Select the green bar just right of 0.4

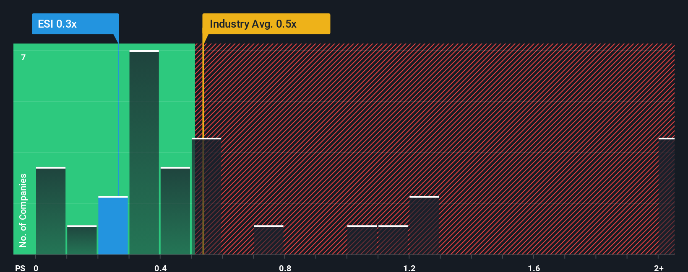(x=175, y=211)
